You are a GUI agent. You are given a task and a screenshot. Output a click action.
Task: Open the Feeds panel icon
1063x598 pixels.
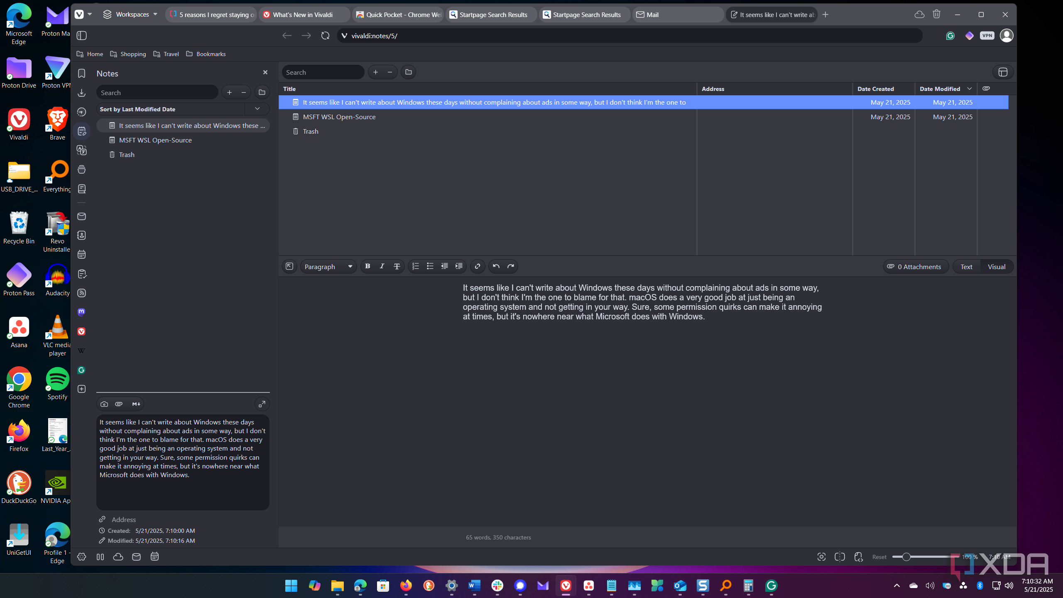81,293
